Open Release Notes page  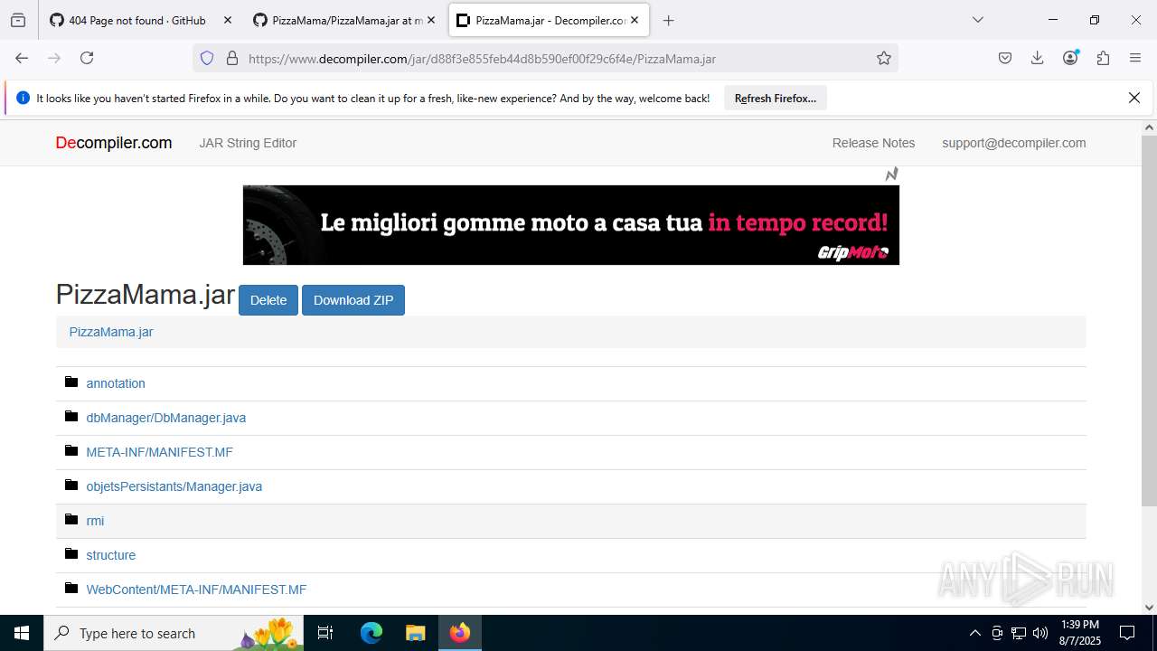(x=873, y=143)
